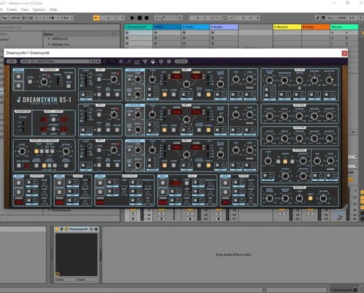
Task: Click the Arpeggiator Range slider
Action: (x=58, y=82)
